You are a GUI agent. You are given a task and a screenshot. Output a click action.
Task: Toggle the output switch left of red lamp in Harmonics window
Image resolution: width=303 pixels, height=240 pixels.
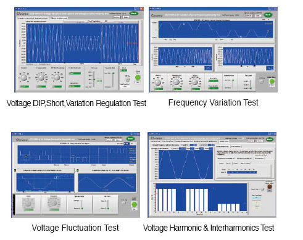[x=263, y=189]
